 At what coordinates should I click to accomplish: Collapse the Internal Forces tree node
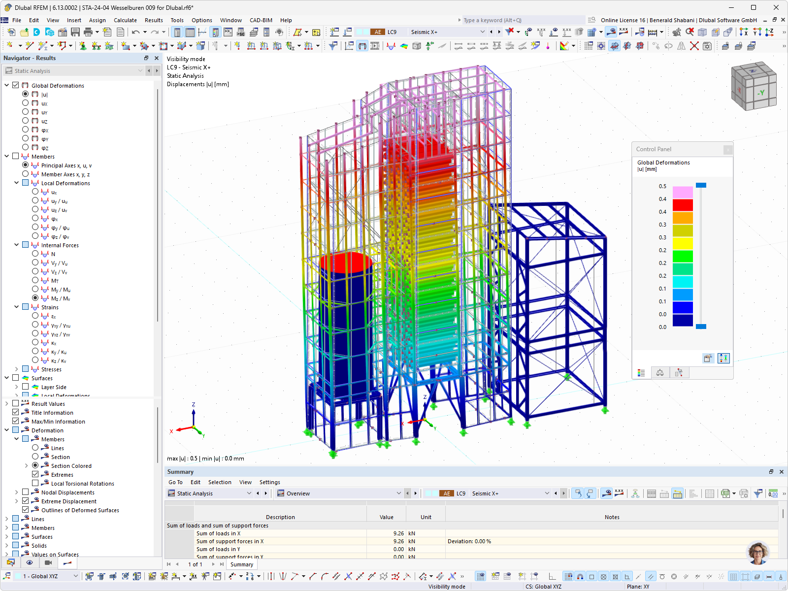tap(17, 245)
